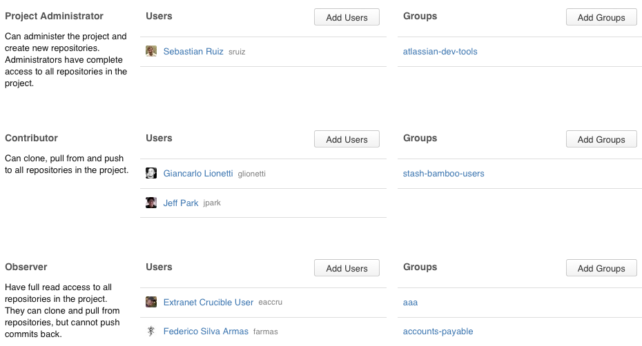Image resolution: width=642 pixels, height=346 pixels.
Task: Click Federico Silva Armas's avatar icon
Action: pos(151,332)
